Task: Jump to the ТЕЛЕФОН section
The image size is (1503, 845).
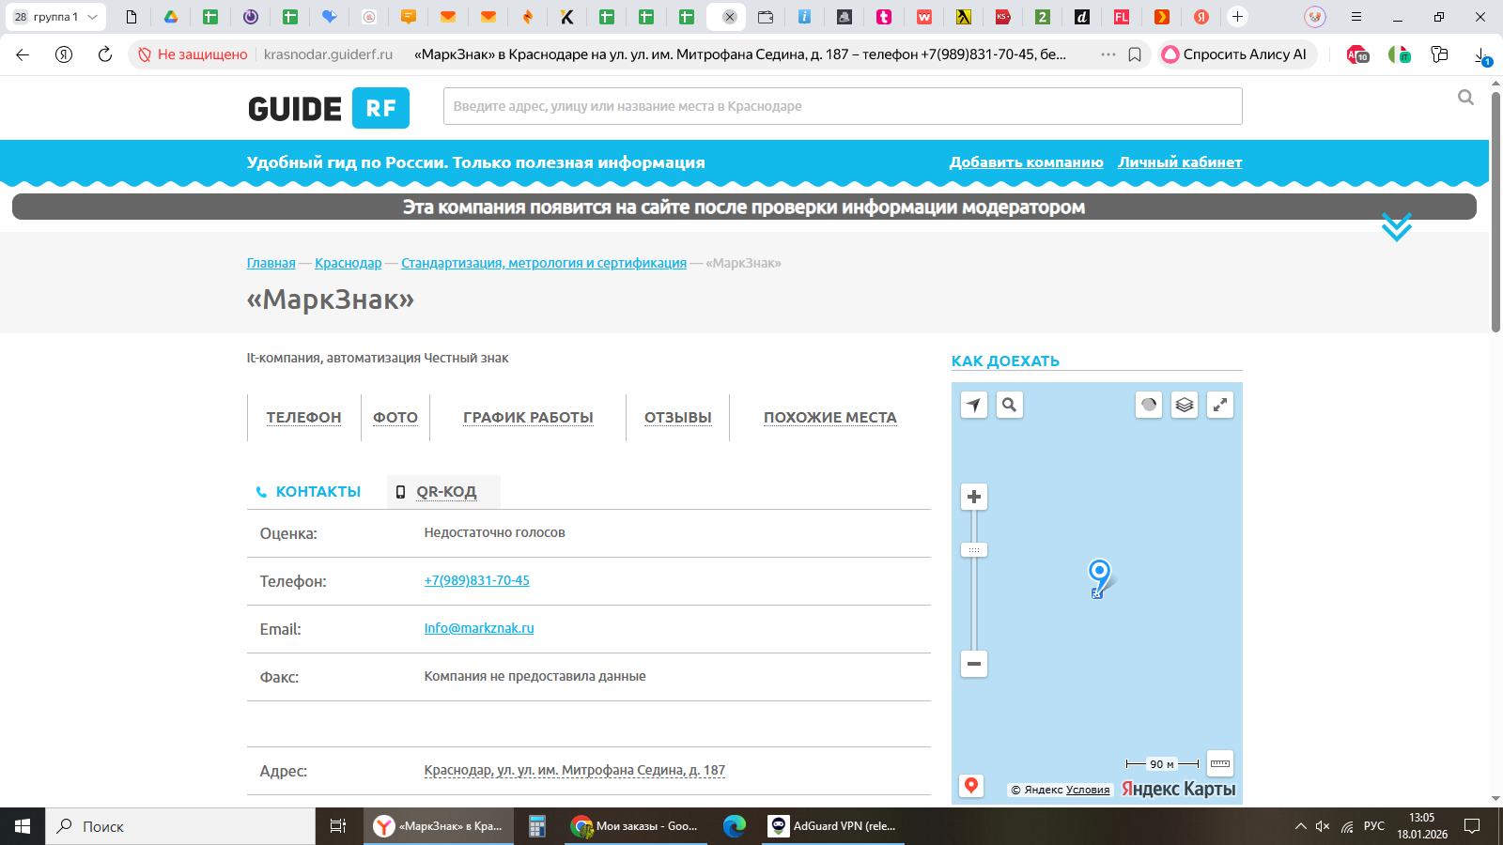Action: tap(303, 417)
